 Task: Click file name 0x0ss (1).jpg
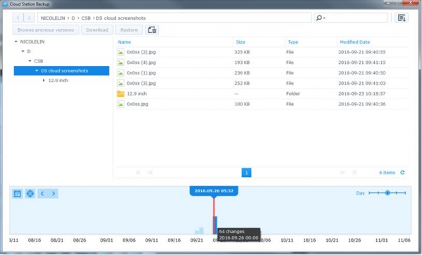pos(141,73)
